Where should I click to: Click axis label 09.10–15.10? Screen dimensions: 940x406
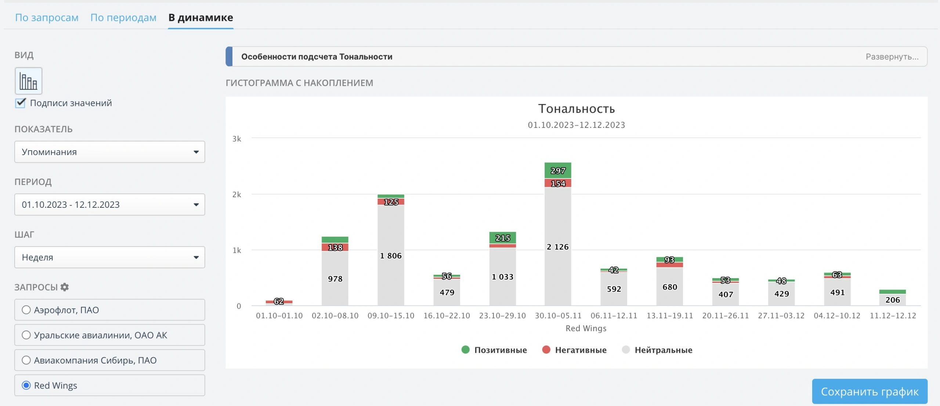tap(391, 315)
